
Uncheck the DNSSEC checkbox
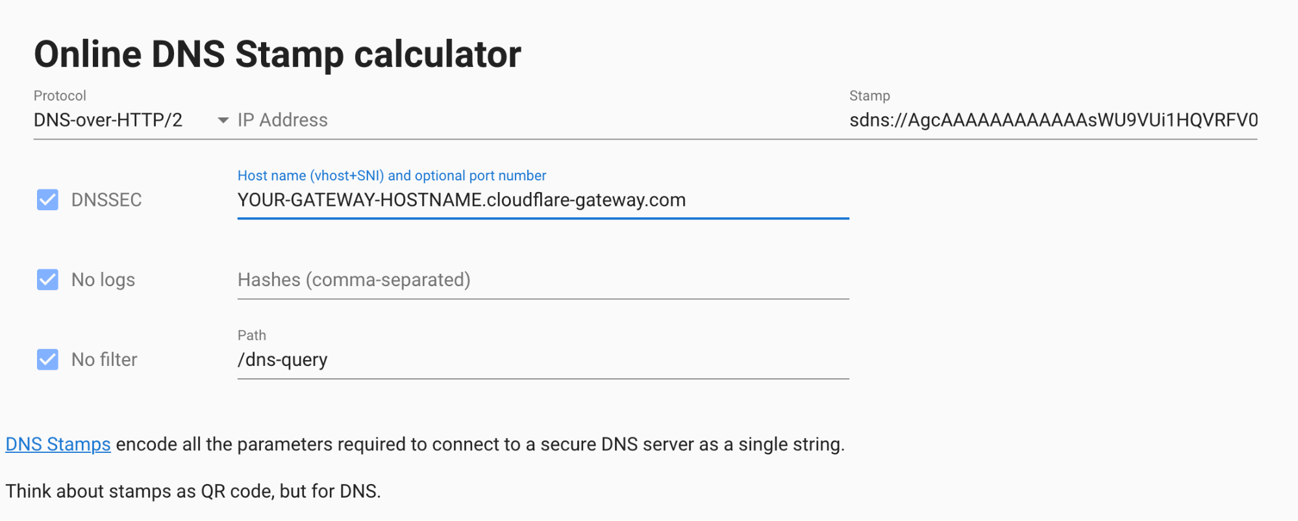pos(47,200)
